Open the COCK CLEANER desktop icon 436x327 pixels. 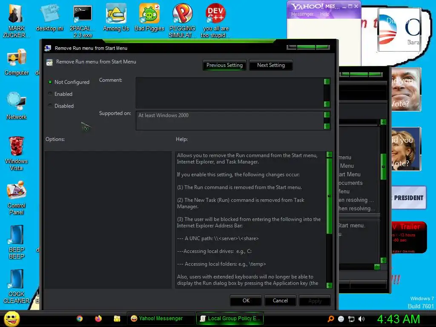(x=16, y=287)
